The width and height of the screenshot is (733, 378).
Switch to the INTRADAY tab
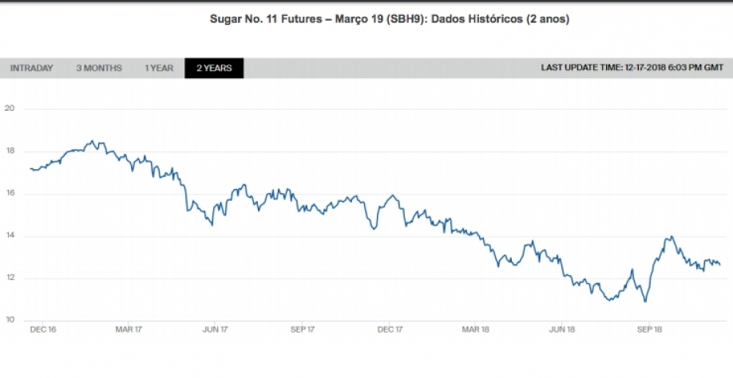[x=31, y=69]
